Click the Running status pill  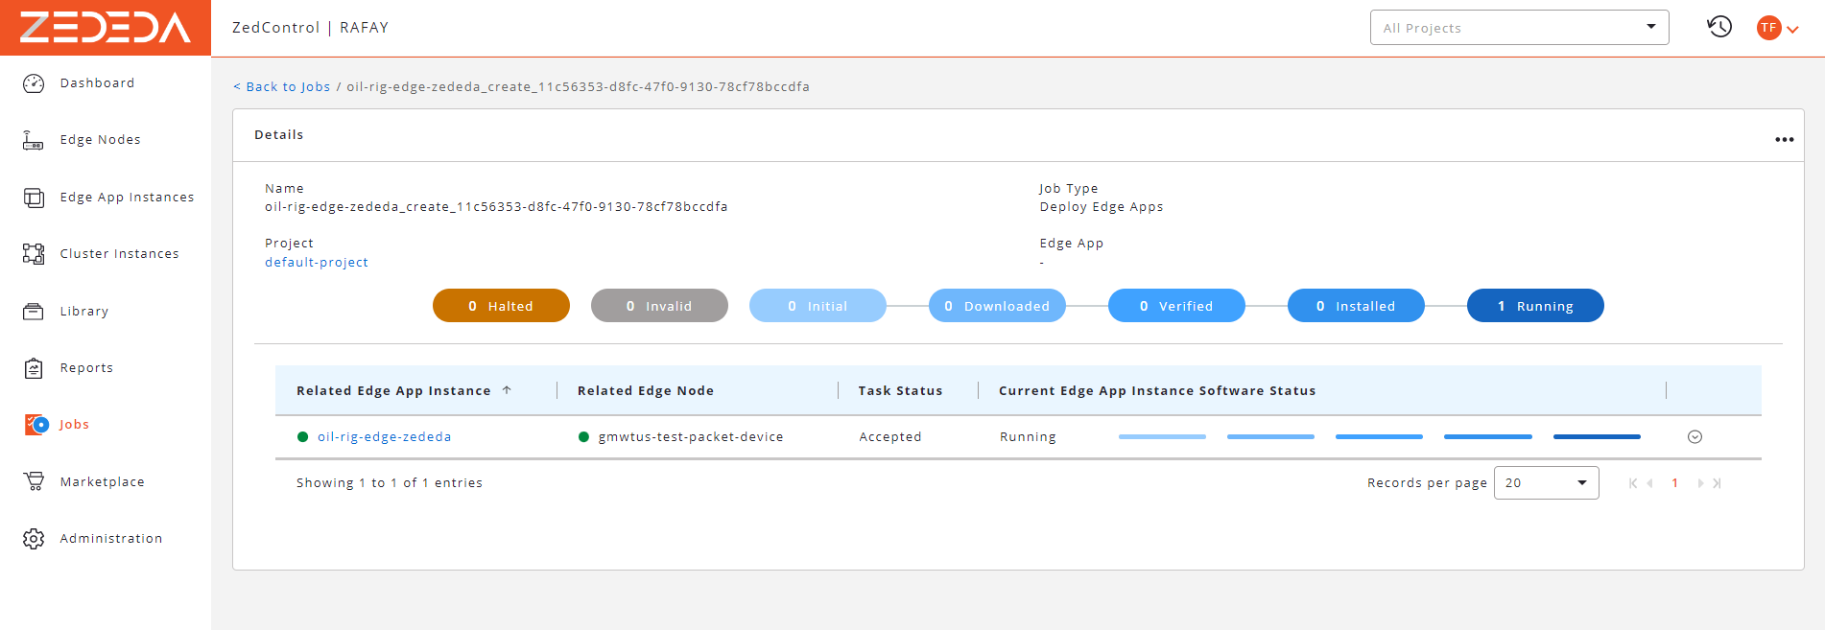(x=1535, y=306)
